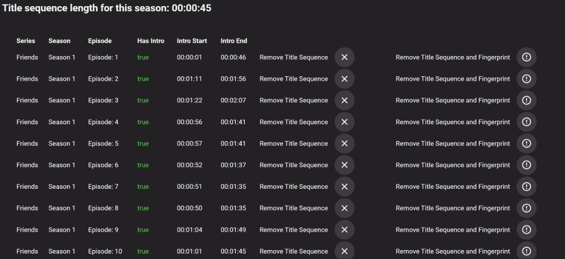The image size is (565, 259).
Task: Click the X icon on Episode 8's row
Action: [344, 208]
